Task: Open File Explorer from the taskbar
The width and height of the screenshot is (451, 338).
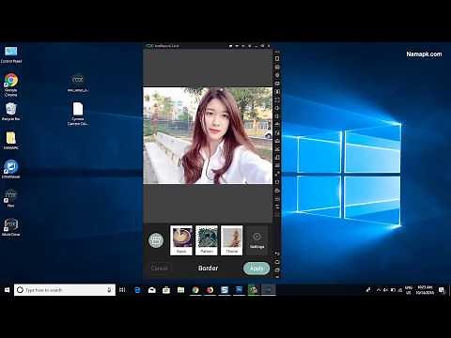Action: pos(180,290)
